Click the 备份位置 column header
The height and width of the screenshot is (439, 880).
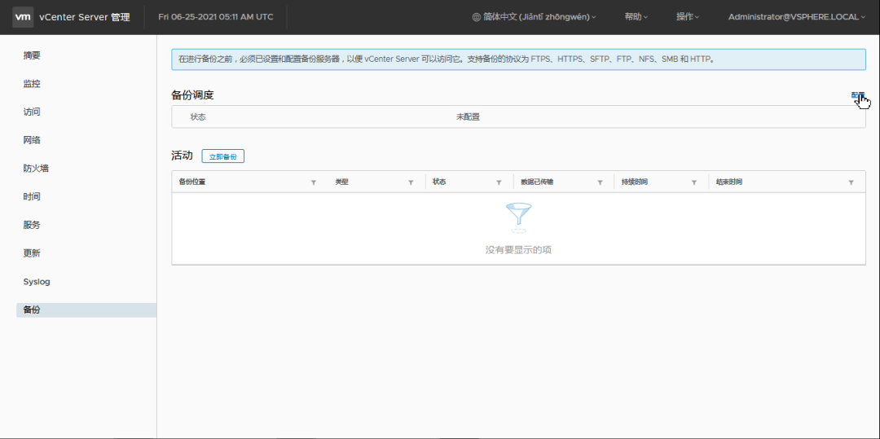[x=192, y=182]
